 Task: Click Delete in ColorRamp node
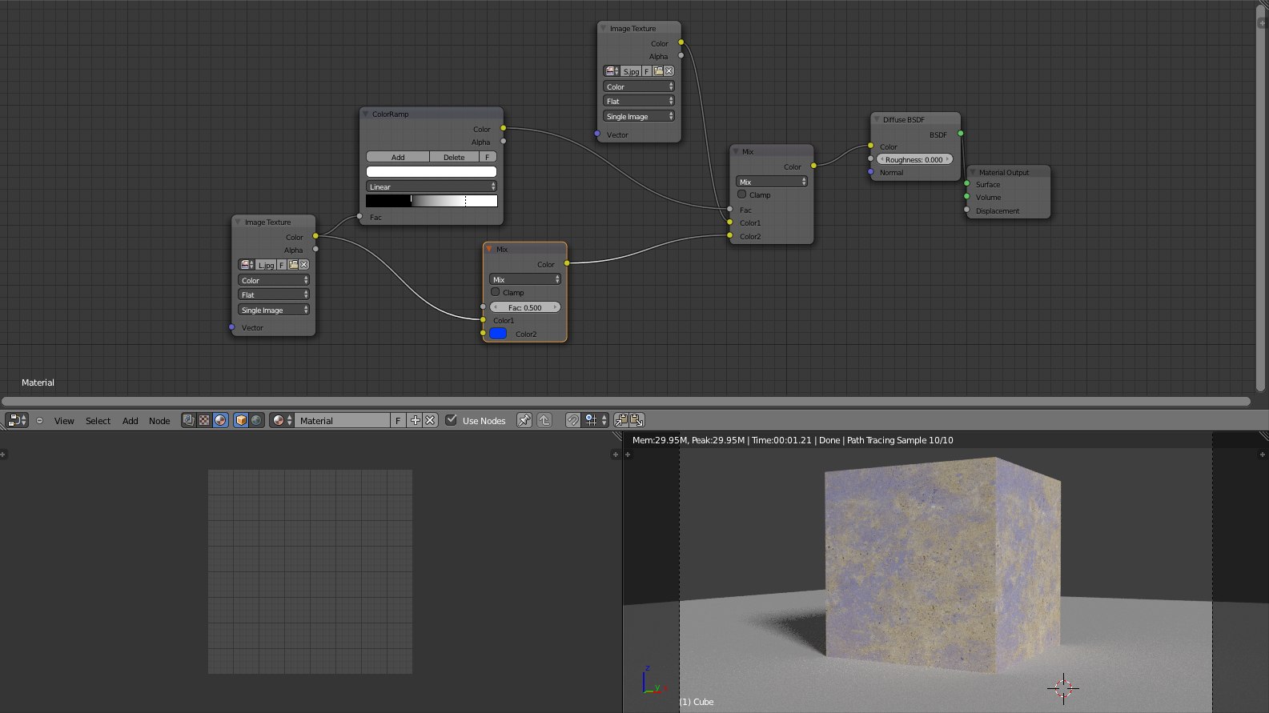[454, 157]
